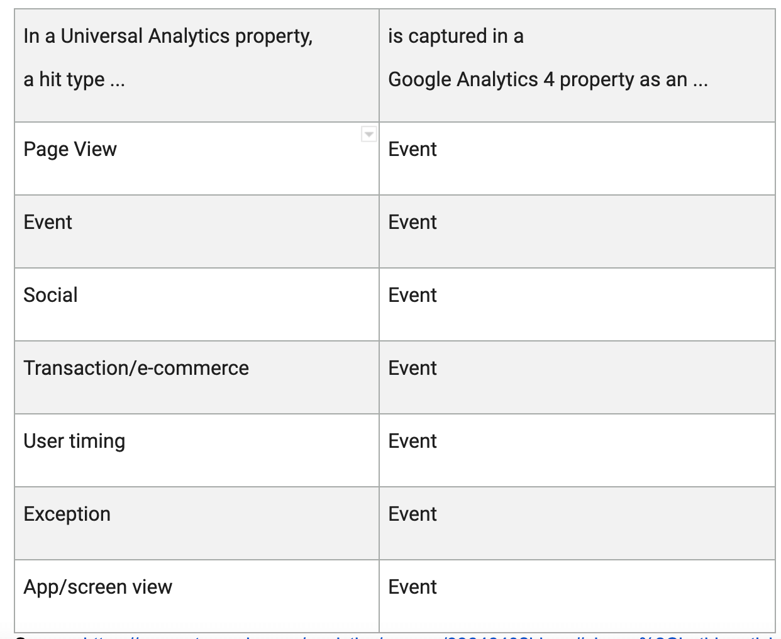Click 'is captured in a' header text
Image resolution: width=781 pixels, height=639 pixels.
[x=456, y=36]
